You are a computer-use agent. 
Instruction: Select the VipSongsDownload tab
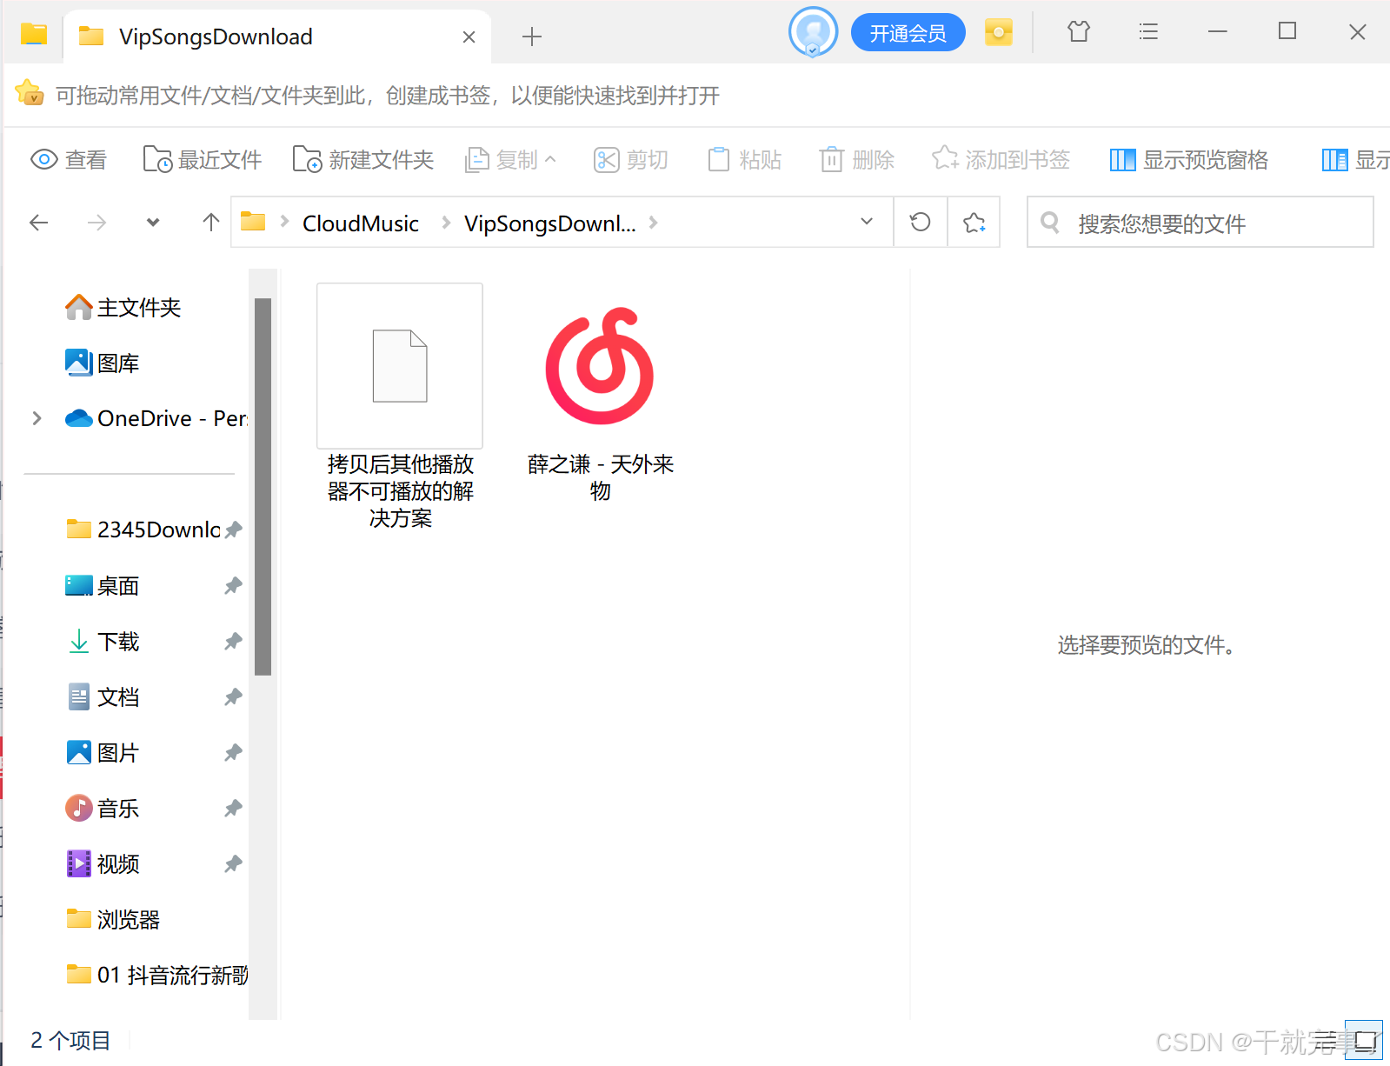[277, 37]
